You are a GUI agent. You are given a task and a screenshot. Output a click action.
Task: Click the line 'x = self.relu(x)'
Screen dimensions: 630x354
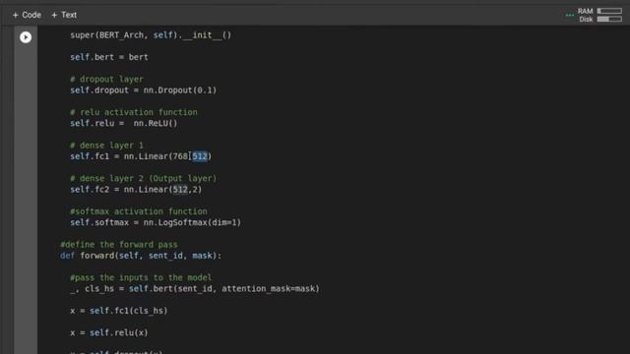point(109,332)
